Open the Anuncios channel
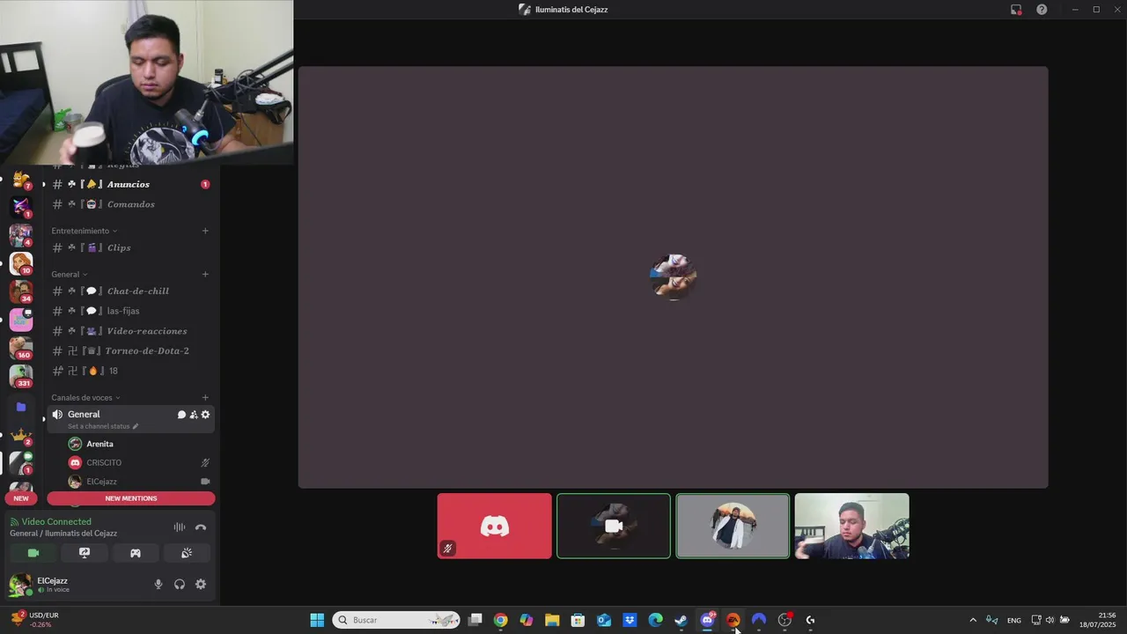The image size is (1127, 634). click(130, 184)
